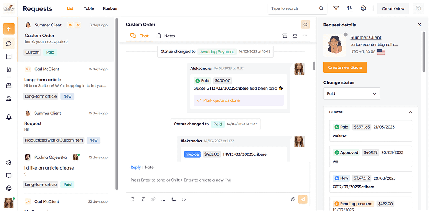The width and height of the screenshot is (429, 211).
Task: Click the user avatar at sidebar bottom
Action: pyautogui.click(x=8, y=203)
